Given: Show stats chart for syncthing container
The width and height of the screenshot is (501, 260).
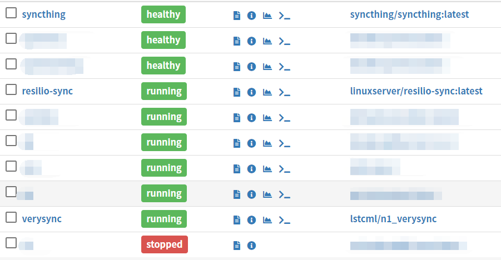Looking at the screenshot, I should (x=267, y=15).
